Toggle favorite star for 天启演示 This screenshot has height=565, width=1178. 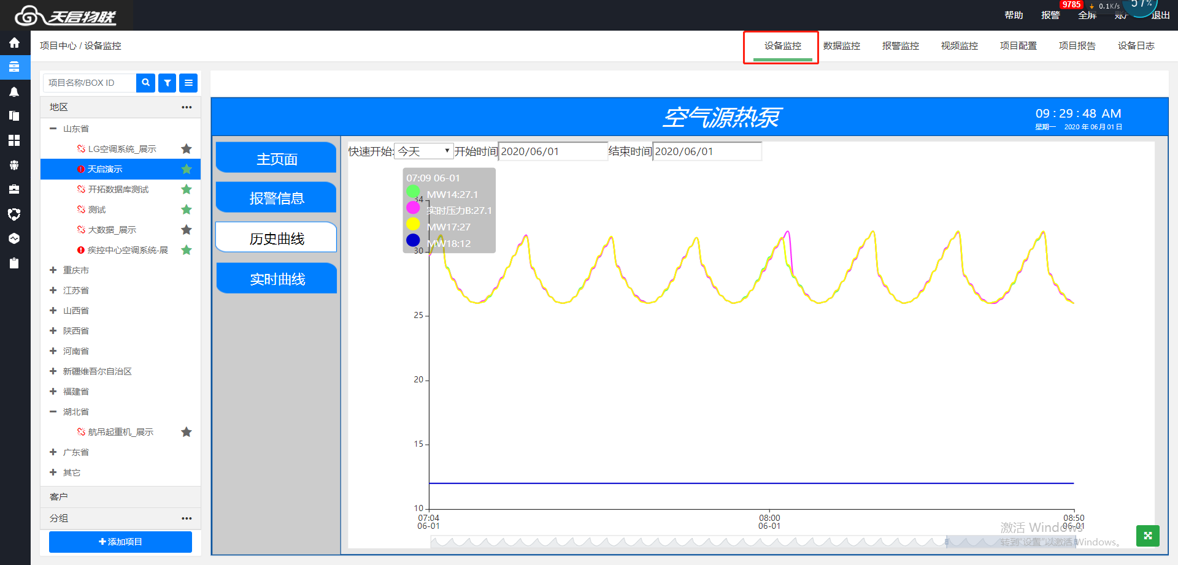(187, 169)
